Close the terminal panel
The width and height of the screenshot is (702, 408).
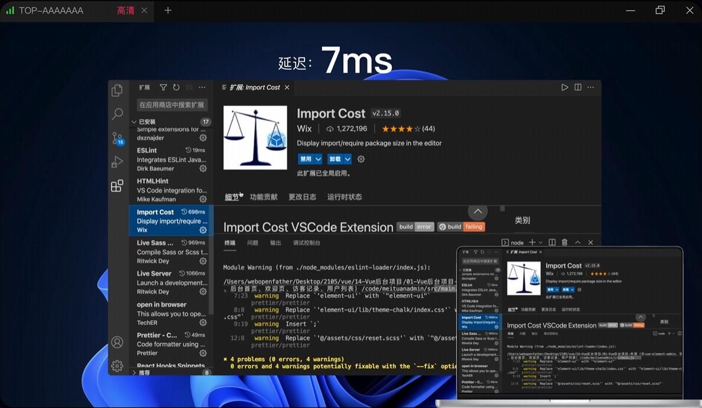[x=591, y=242]
